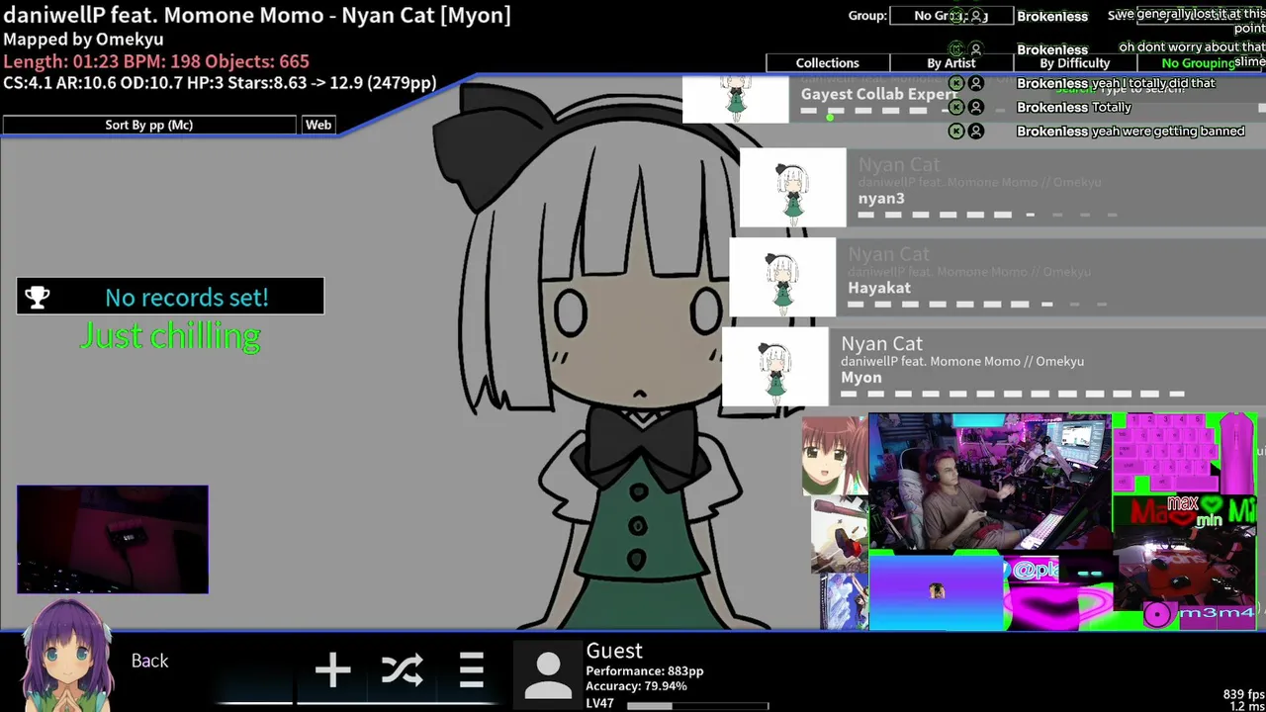Select the Nyan Cat Hayakat difficulty
This screenshot has width=1266, height=712.
[x=997, y=278]
